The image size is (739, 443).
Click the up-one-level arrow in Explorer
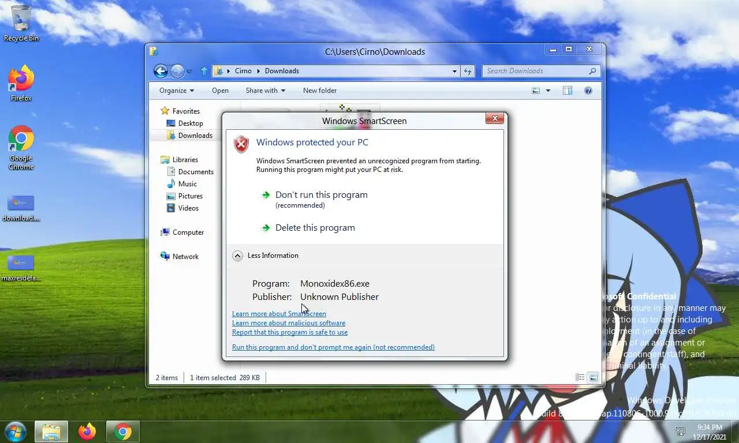click(204, 71)
